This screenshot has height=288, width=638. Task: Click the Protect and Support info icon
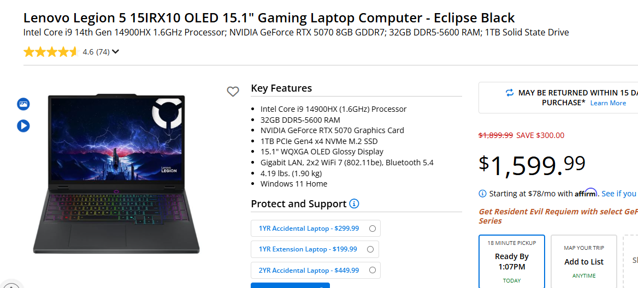[354, 204]
